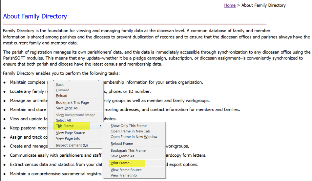
Task: Choose Open Frame in New Tab
Action: click(130, 131)
